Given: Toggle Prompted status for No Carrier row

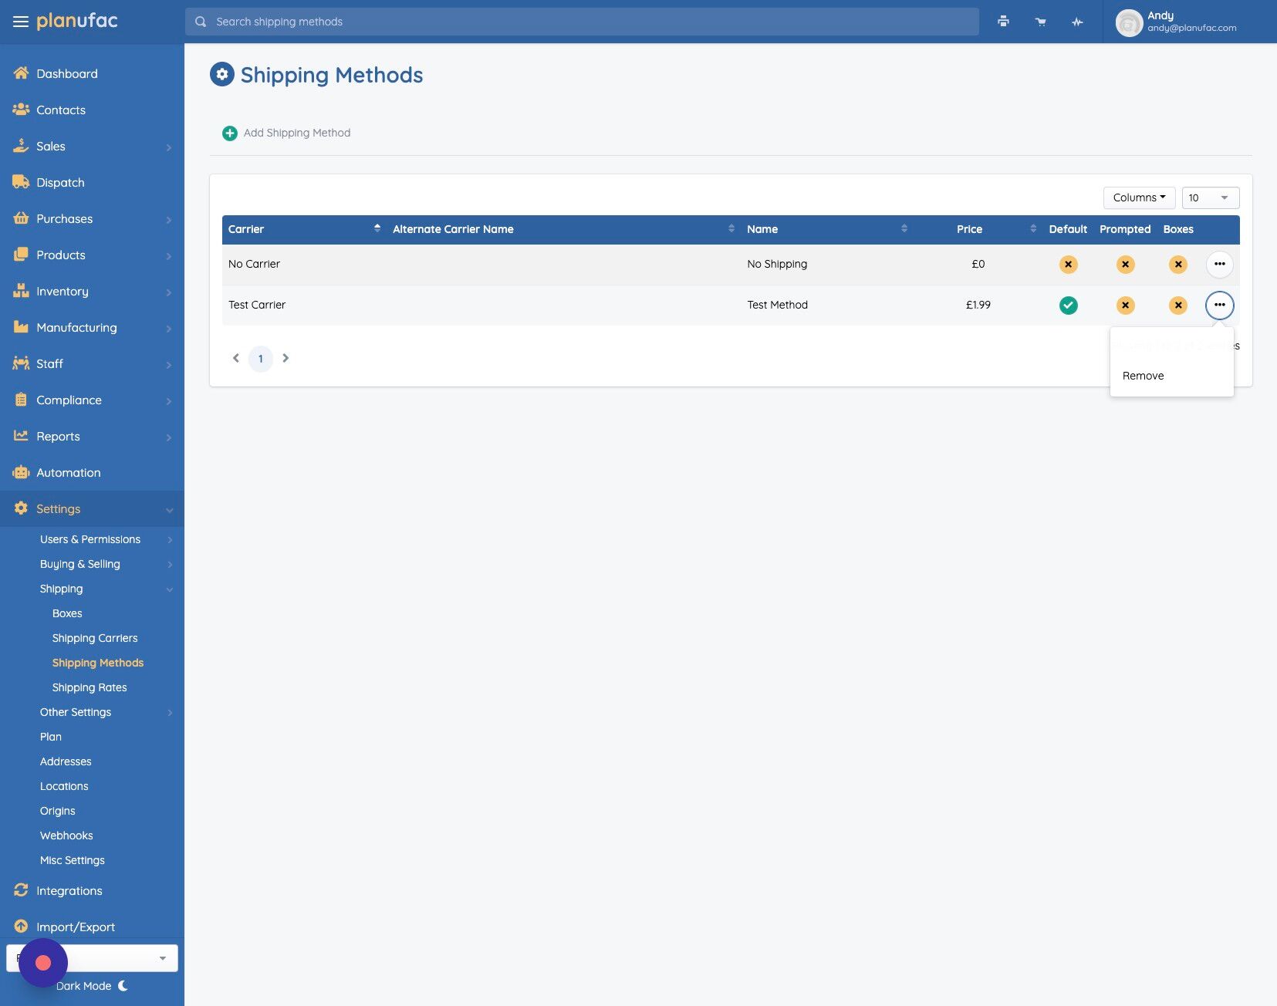Looking at the screenshot, I should click(1125, 265).
